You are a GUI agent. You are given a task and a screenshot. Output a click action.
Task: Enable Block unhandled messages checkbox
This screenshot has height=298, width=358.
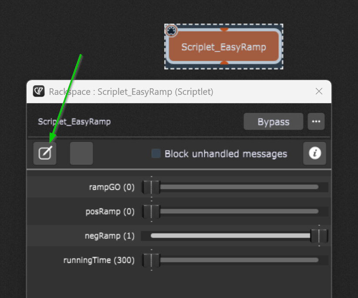[156, 154]
